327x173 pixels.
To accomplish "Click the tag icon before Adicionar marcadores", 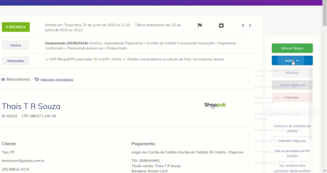I will click(37, 80).
